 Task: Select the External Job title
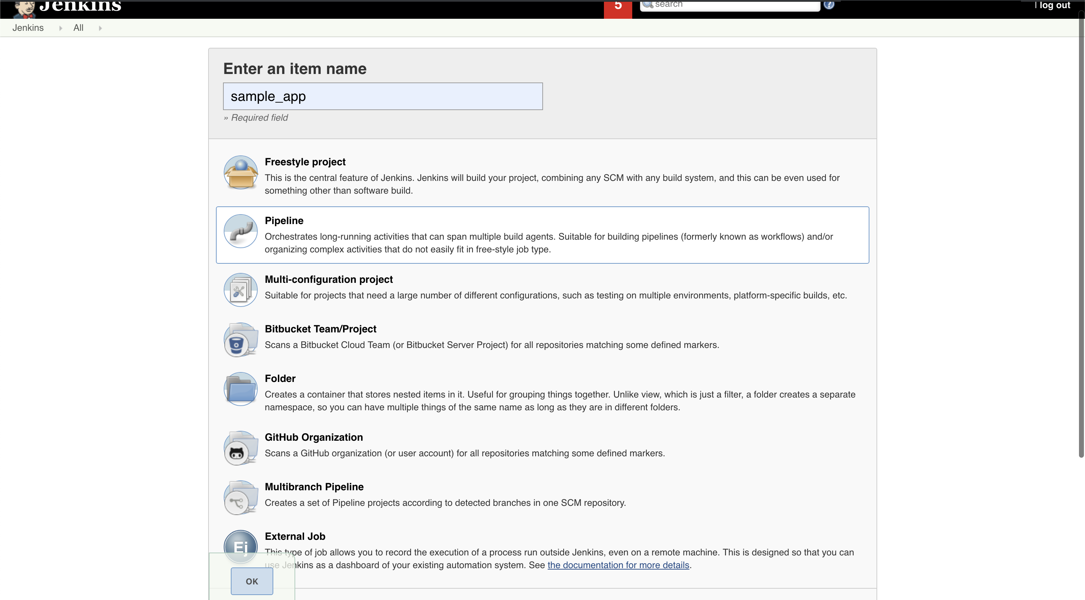coord(295,536)
